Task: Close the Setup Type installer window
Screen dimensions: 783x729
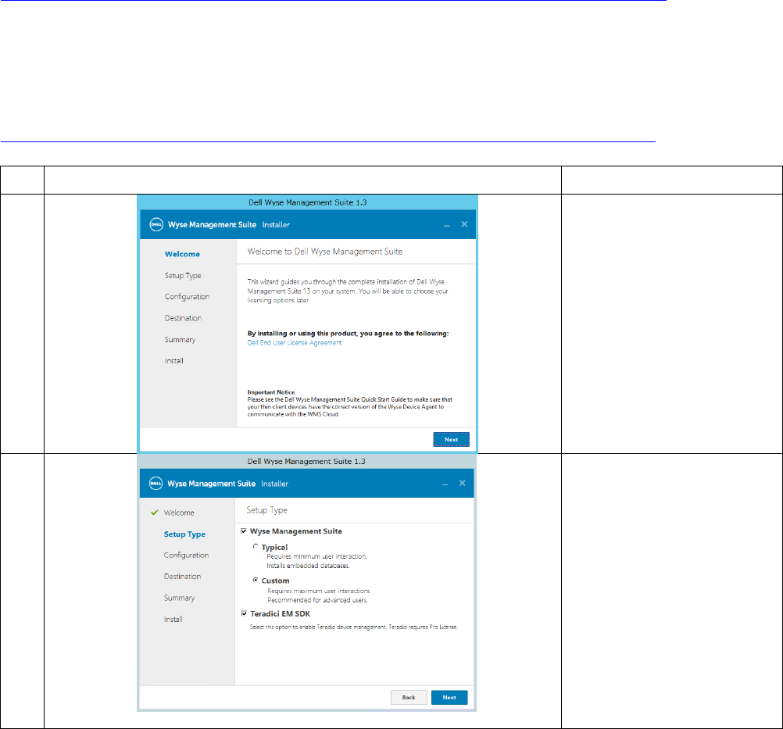Action: pyautogui.click(x=463, y=483)
